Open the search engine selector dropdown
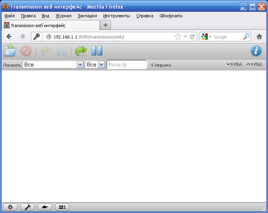268x213 pixels. tap(206, 37)
